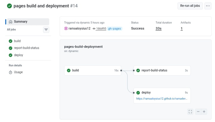Click green check icon beside sidebar deploy
215x122 pixels.
[x=10, y=55]
